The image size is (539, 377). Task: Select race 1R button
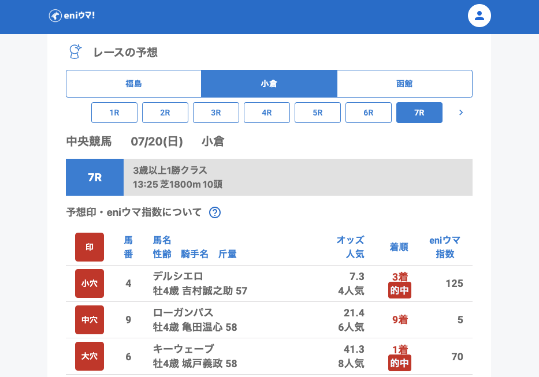tap(114, 113)
